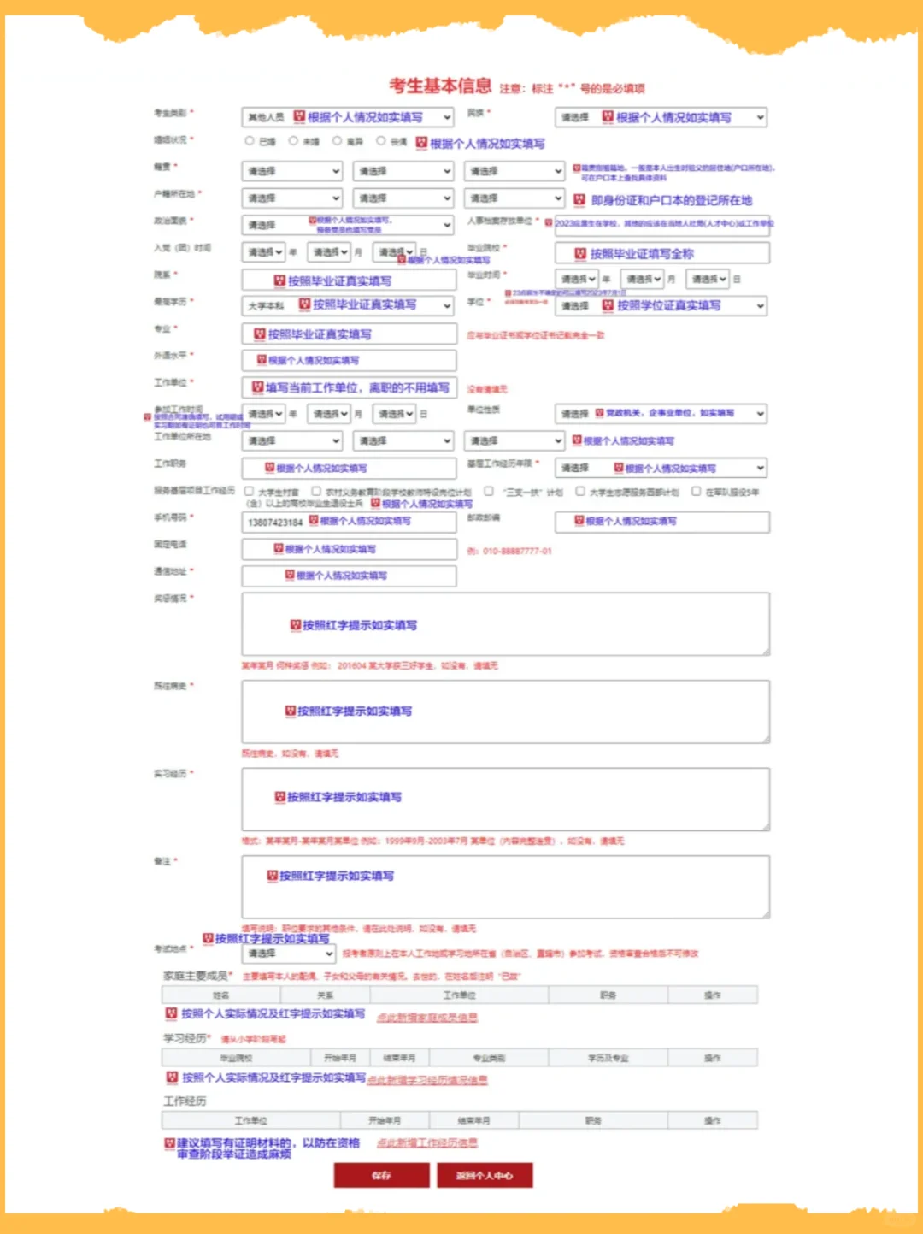Check the 农村义务教育特设岗位计划 checkbox
The image size is (923, 1234).
pyautogui.click(x=316, y=492)
